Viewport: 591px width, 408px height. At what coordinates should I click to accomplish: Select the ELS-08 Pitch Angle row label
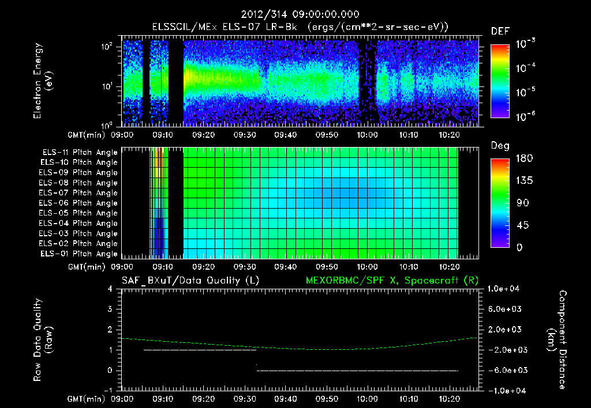coord(78,183)
